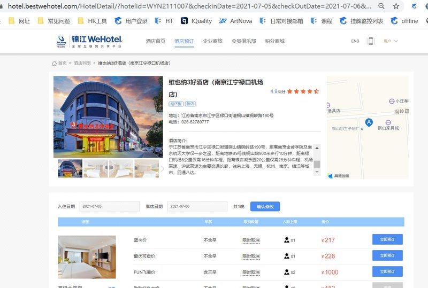This screenshot has width=428, height=288.
Task: Click next arrow in photo thumbnail strip
Action: click(163, 169)
